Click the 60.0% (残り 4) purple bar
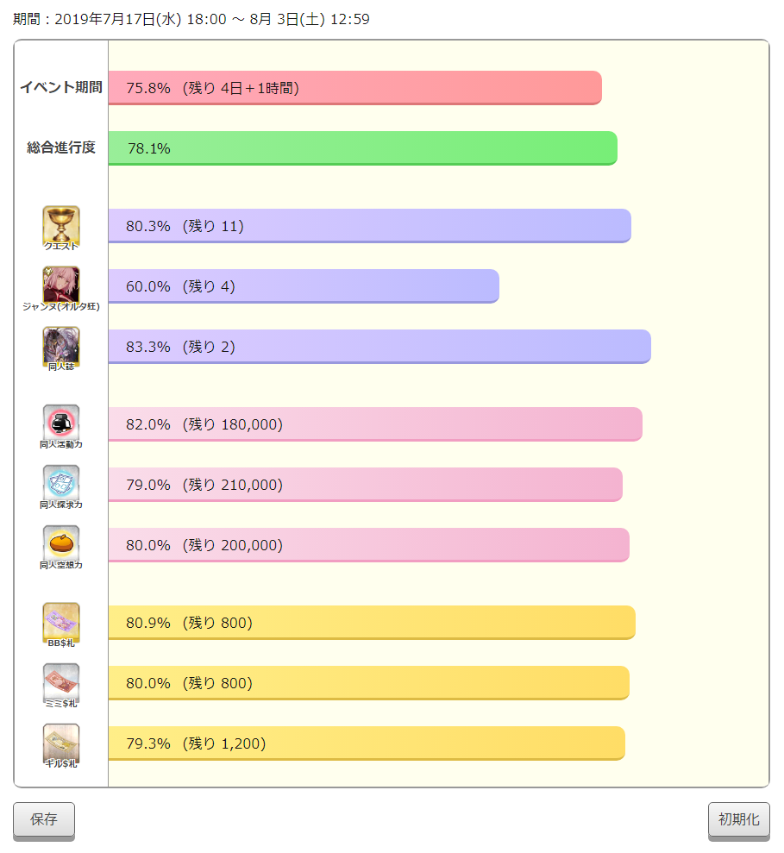The height and width of the screenshot is (853, 784). point(304,286)
